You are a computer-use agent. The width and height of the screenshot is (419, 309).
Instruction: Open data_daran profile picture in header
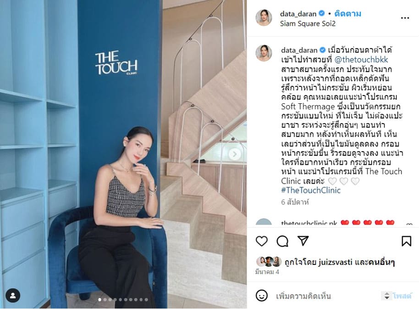click(264, 17)
